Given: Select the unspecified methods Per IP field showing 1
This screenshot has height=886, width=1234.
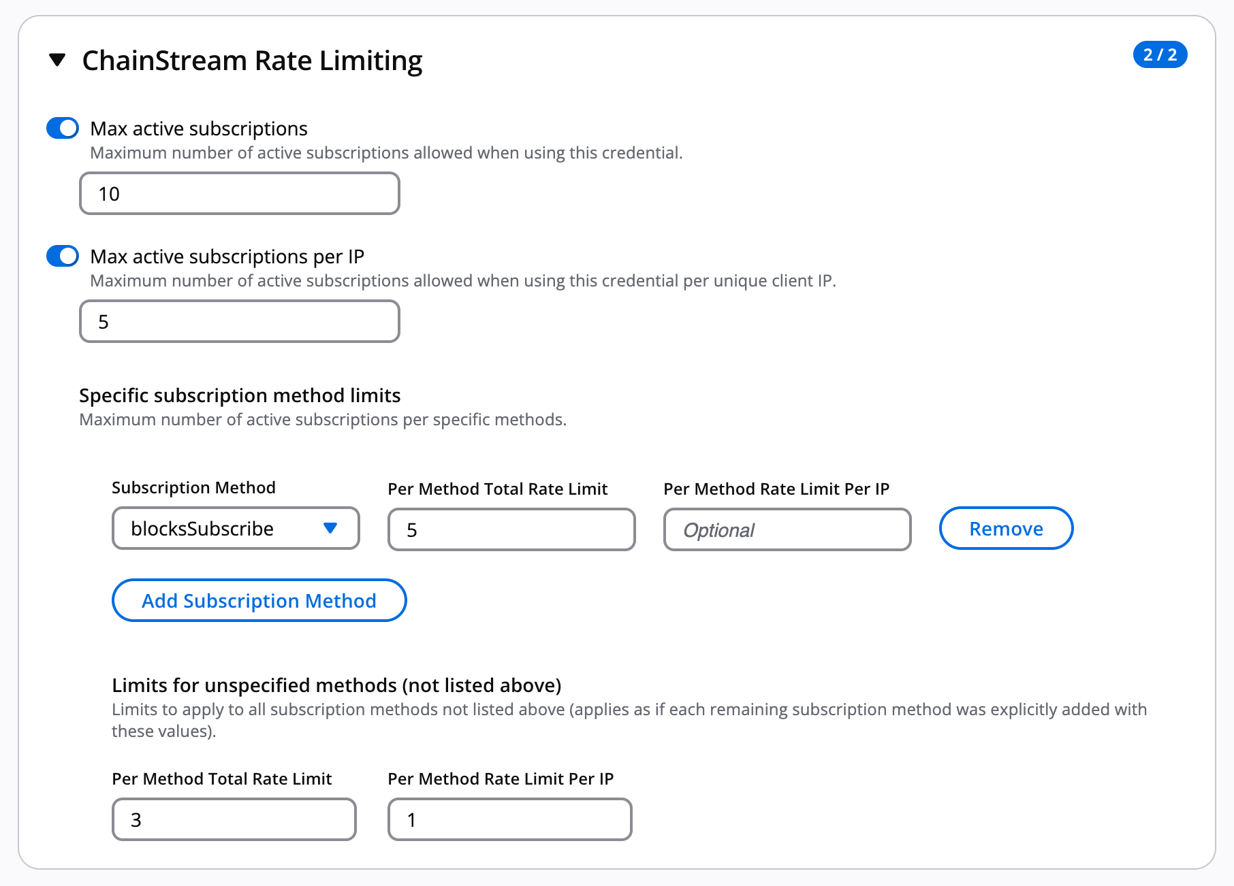Looking at the screenshot, I should [509, 819].
